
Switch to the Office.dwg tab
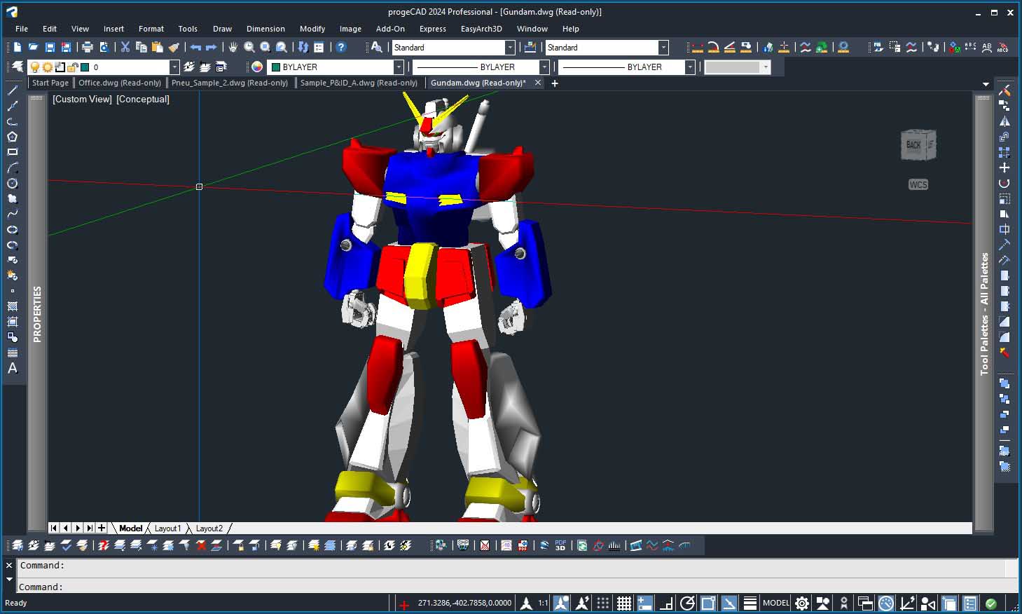click(x=119, y=83)
